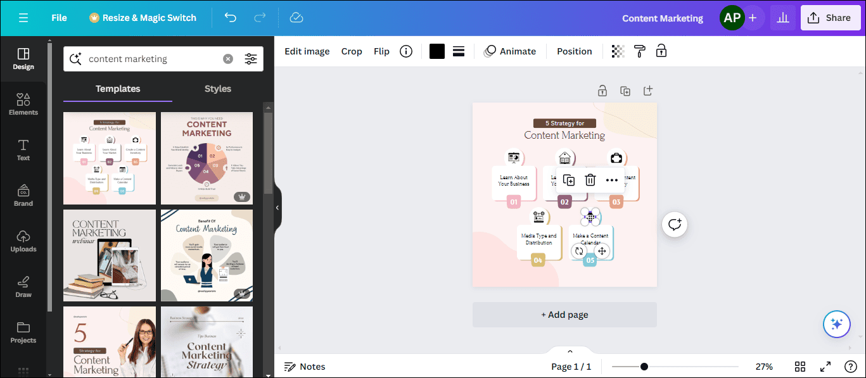Open the File menu
The height and width of the screenshot is (378, 866).
pyautogui.click(x=59, y=18)
